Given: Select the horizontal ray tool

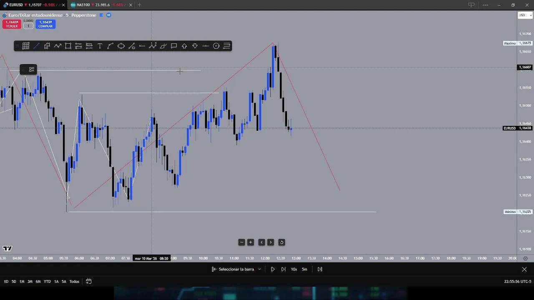Looking at the screenshot, I should coord(142,46).
